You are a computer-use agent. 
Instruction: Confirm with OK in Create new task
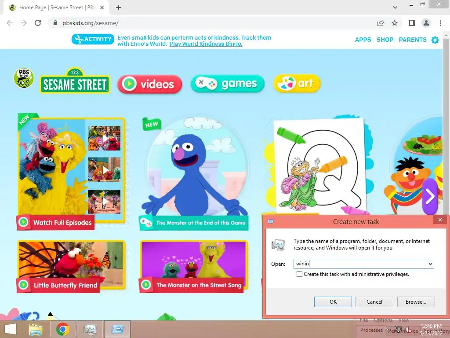(333, 302)
